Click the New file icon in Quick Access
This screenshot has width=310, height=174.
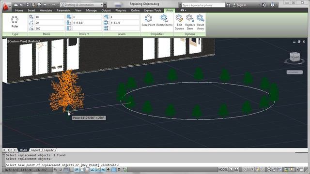[x=16, y=5]
